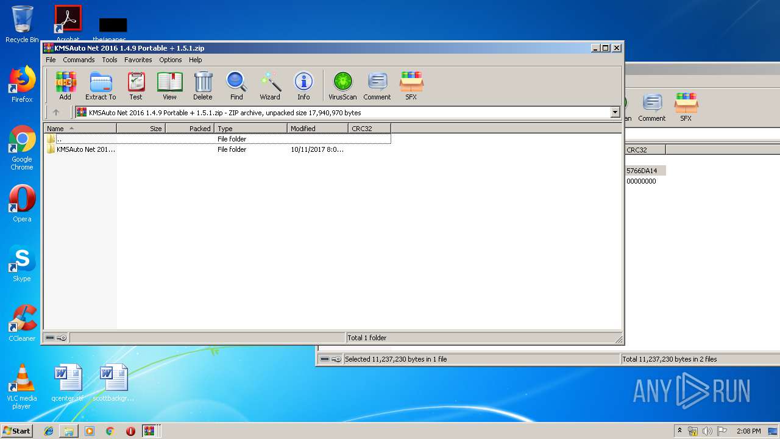Expand the archive path dropdown
Viewport: 780px width, 439px height.
click(x=615, y=112)
